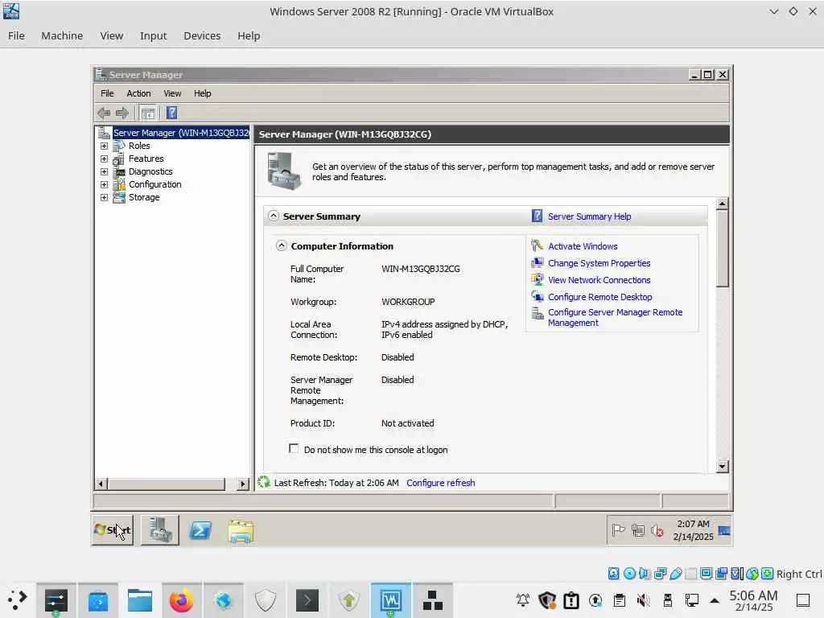Image resolution: width=824 pixels, height=618 pixels.
Task: Click the tree pane scroll right arrow
Action: pyautogui.click(x=242, y=484)
